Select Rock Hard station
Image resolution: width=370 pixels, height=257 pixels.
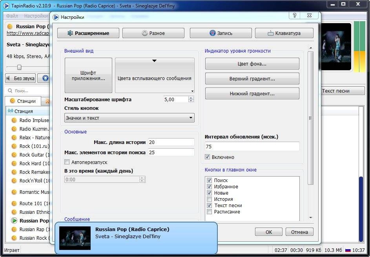coord(35,164)
